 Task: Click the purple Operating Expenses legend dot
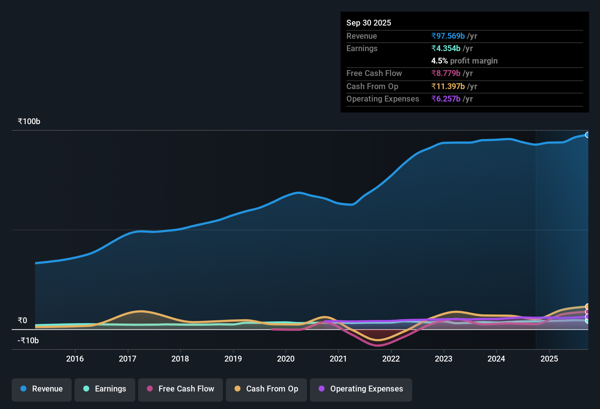322,389
